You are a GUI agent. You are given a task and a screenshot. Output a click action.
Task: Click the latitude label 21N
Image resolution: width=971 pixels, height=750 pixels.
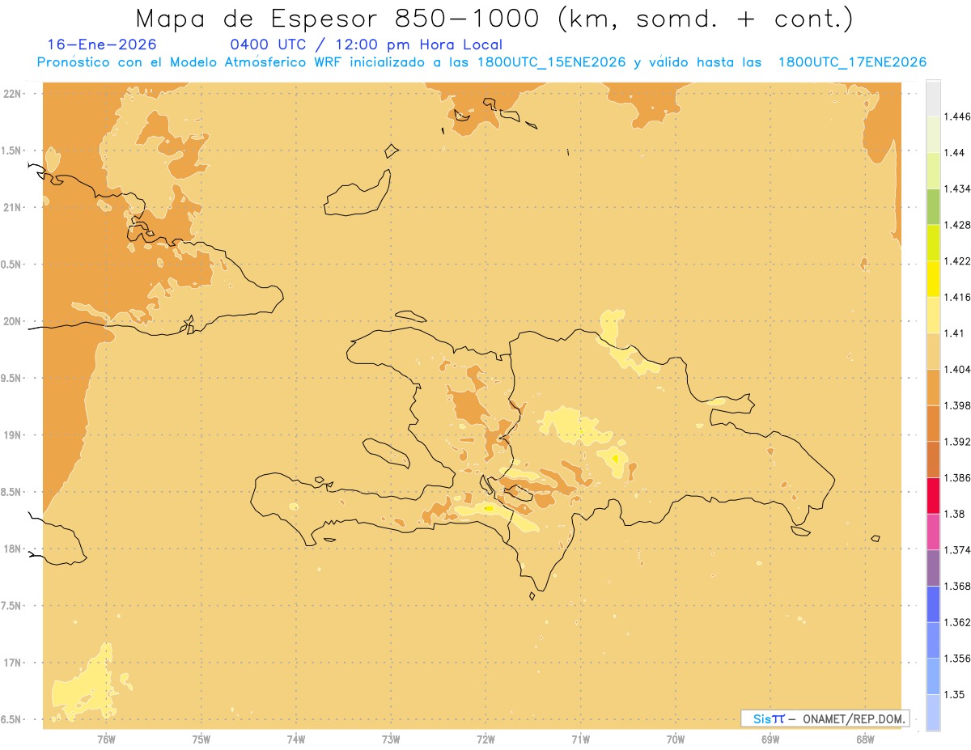12,207
